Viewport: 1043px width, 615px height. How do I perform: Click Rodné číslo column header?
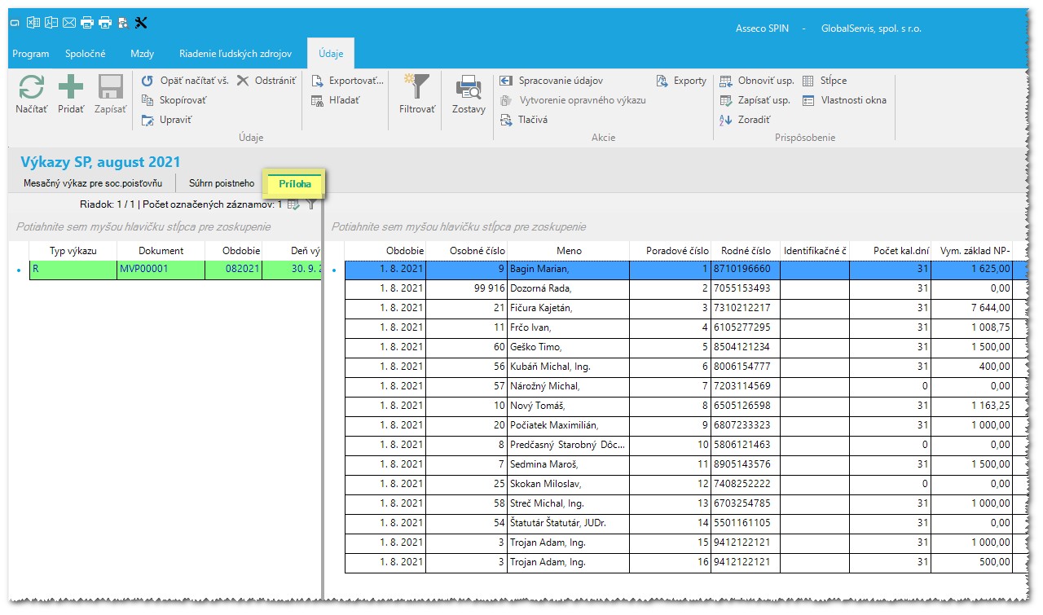(x=746, y=251)
